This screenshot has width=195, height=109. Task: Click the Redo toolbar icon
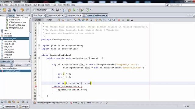pyautogui.click(x=27, y=10)
